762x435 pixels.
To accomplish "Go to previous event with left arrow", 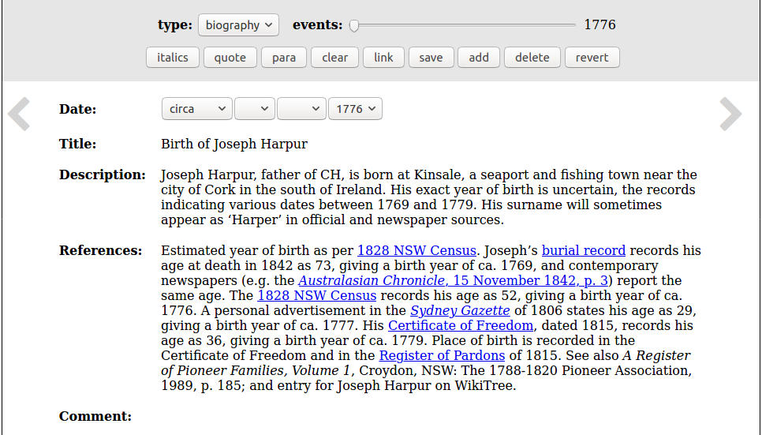I will point(19,114).
